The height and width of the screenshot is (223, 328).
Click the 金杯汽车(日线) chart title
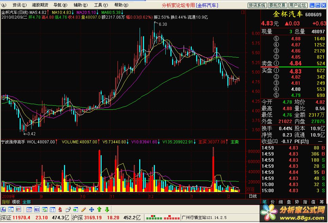pyautogui.click(x=15, y=12)
